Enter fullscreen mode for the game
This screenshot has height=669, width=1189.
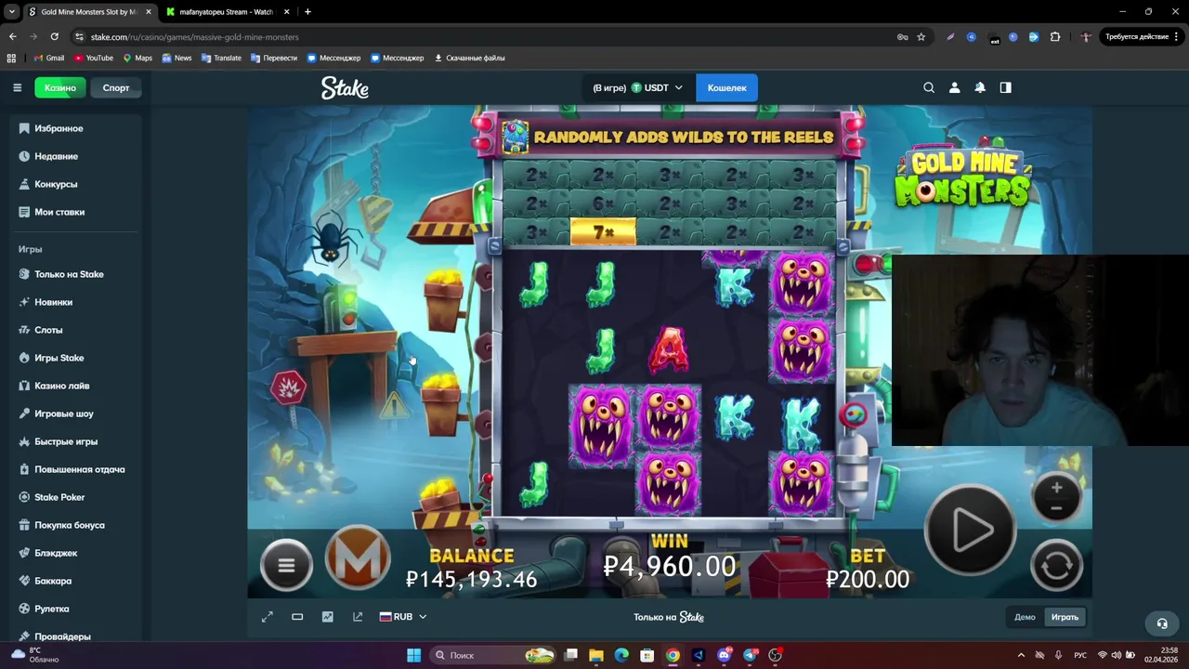[x=268, y=617]
